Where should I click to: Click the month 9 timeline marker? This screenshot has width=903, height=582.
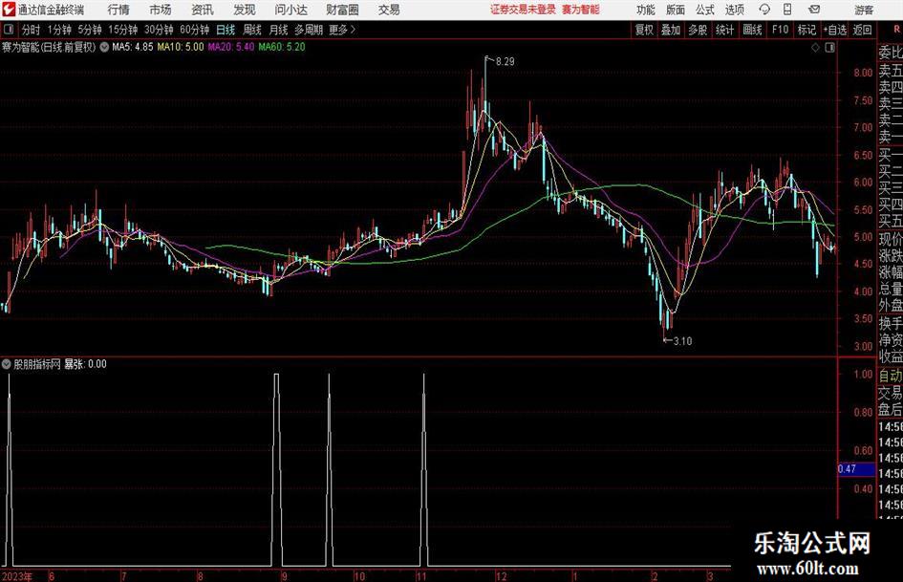284,576
